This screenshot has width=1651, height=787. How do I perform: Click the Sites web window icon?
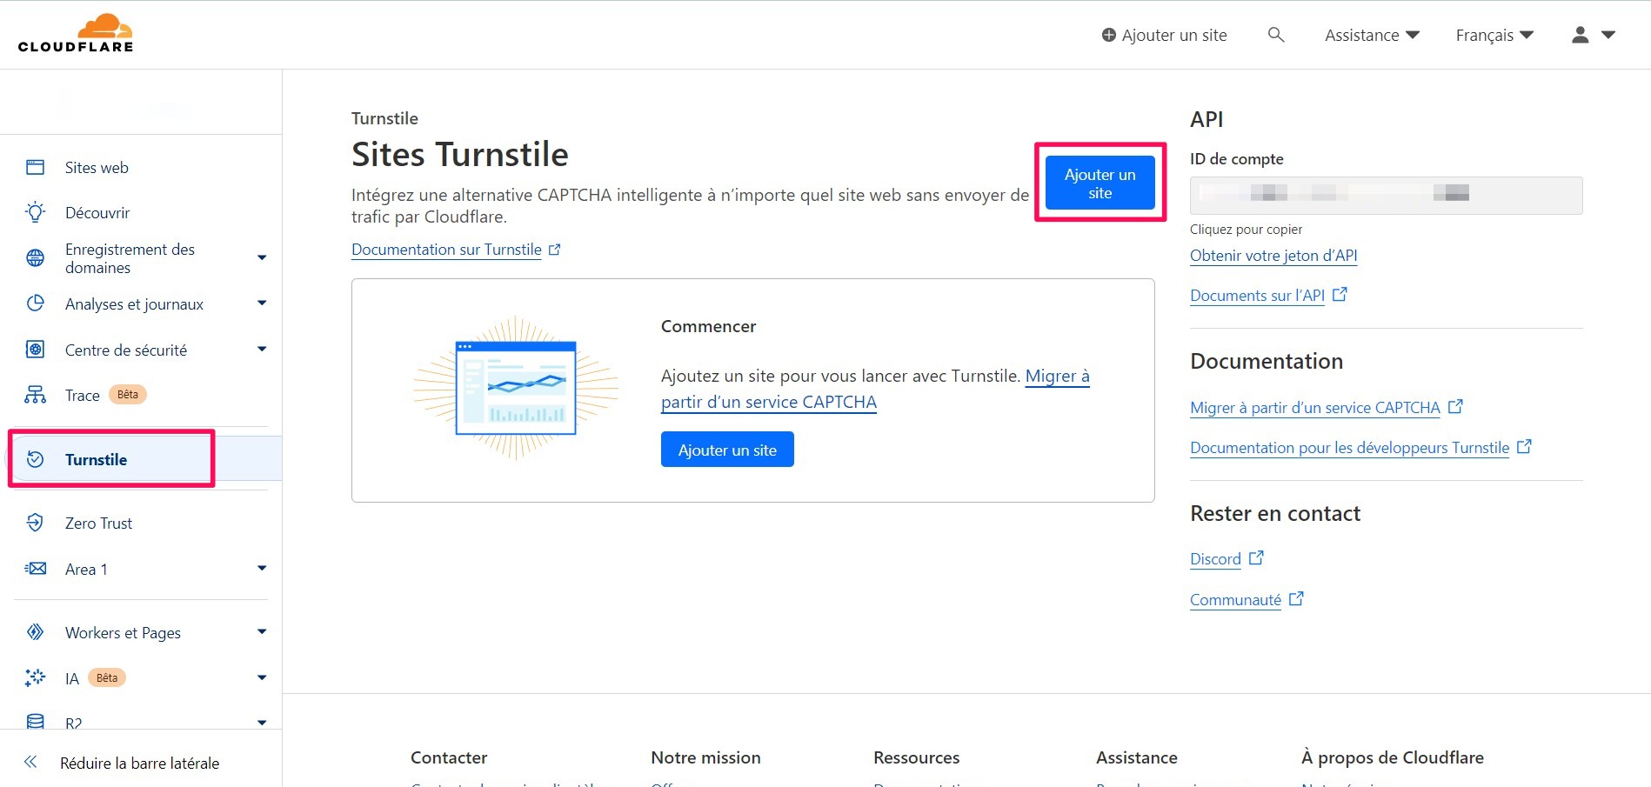pos(35,167)
